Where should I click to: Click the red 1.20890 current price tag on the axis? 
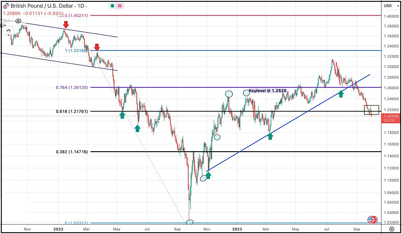[390, 118]
